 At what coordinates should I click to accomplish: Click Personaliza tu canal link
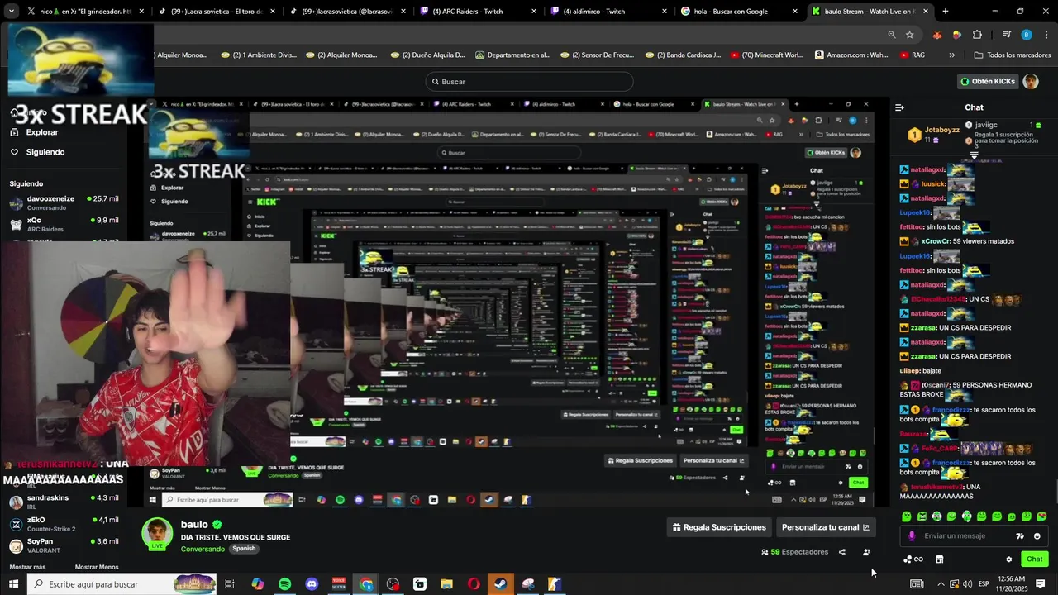coord(826,527)
